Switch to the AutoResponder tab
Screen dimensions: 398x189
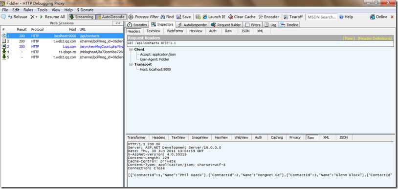coord(193,25)
